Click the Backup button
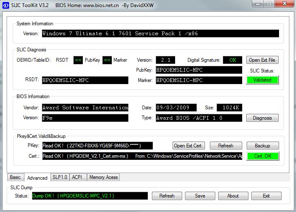Screen dimensions: 296x212 tap(262, 146)
